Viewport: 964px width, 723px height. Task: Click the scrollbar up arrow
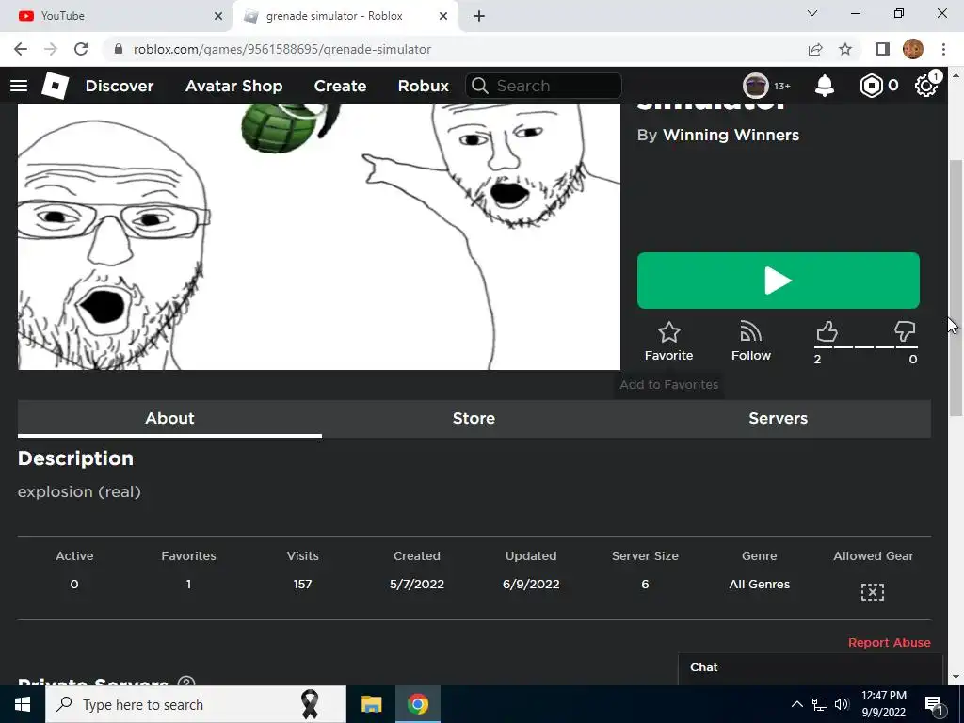956,75
